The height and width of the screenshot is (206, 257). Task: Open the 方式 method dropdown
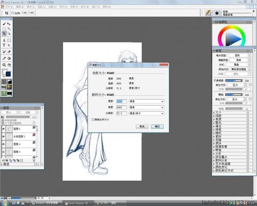(238, 64)
